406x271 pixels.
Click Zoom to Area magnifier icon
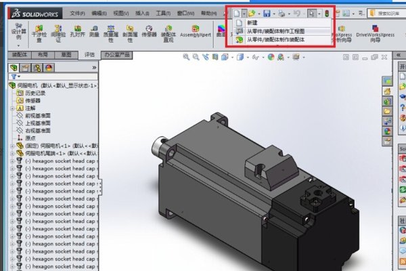coord(196,57)
